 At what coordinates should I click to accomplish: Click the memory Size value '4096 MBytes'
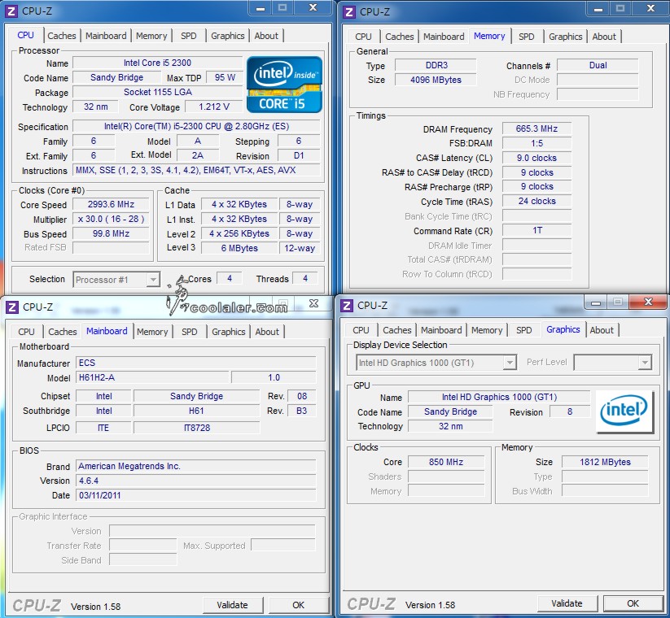(x=436, y=80)
